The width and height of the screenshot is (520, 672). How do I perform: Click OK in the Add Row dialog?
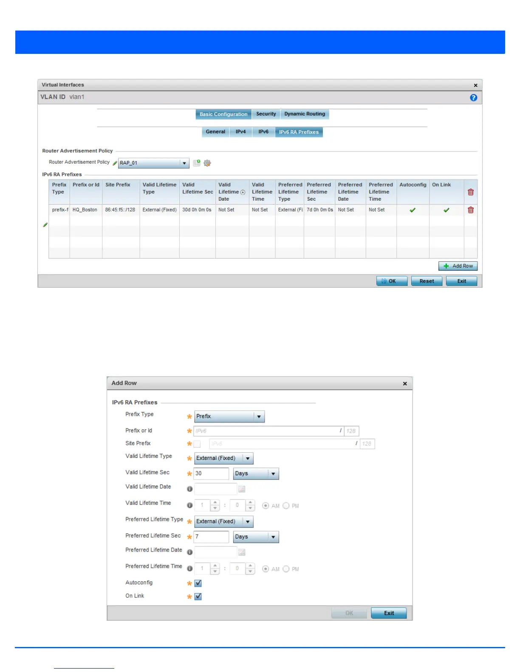point(349,613)
